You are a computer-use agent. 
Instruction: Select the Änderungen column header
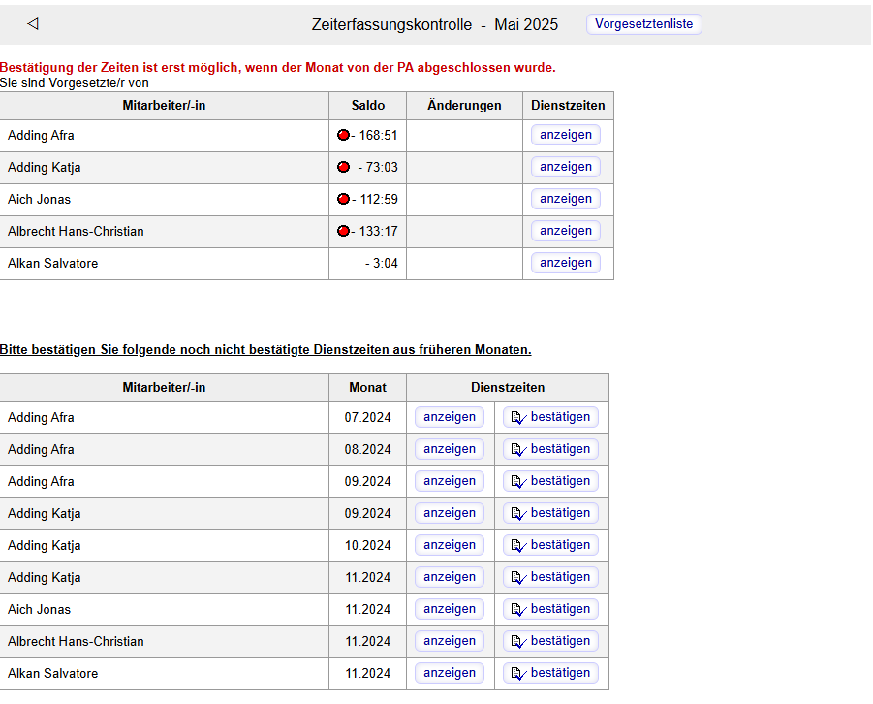pyautogui.click(x=464, y=106)
